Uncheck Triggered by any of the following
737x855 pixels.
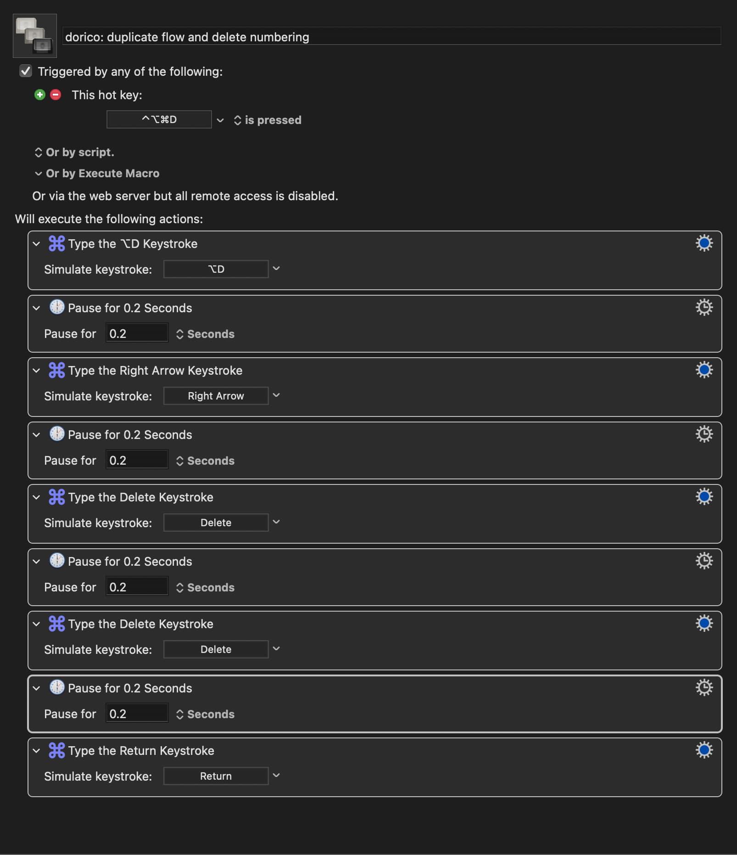point(26,71)
